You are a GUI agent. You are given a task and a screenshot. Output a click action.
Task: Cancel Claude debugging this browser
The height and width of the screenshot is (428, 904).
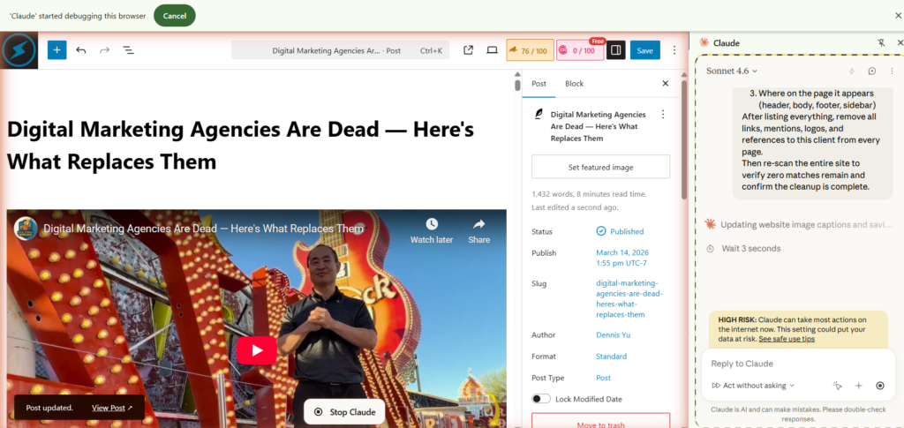coord(174,16)
